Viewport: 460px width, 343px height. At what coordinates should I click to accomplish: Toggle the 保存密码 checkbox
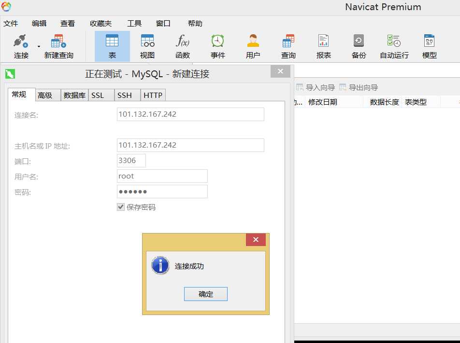tap(121, 207)
